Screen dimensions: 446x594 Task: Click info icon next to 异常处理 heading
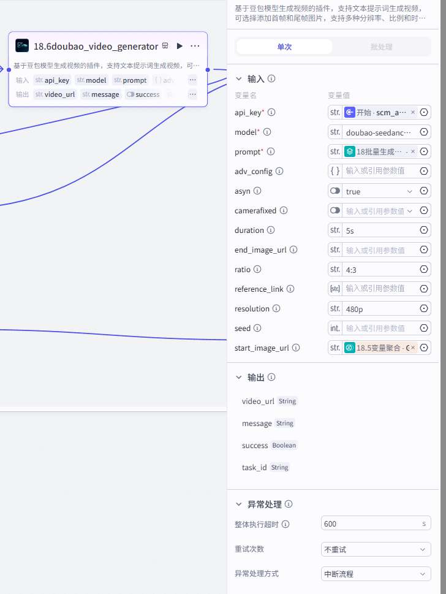289,505
